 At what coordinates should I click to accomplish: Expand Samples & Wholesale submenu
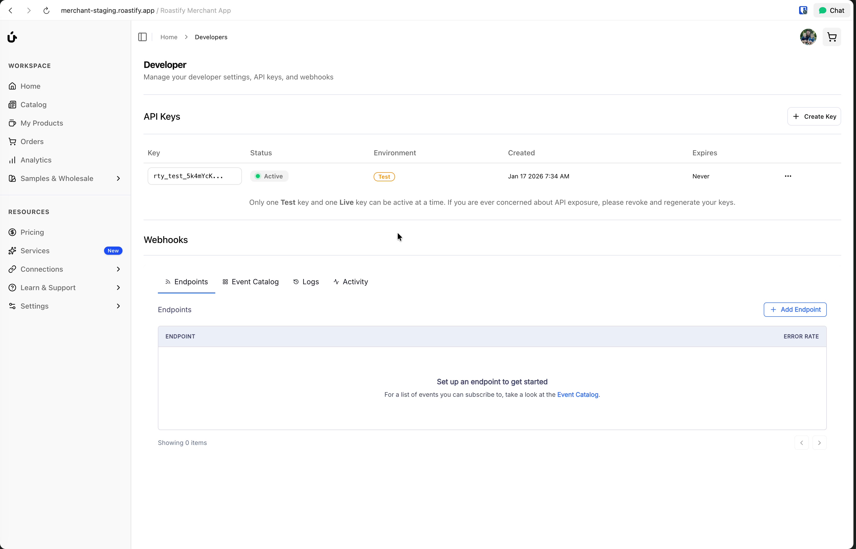[118, 179]
